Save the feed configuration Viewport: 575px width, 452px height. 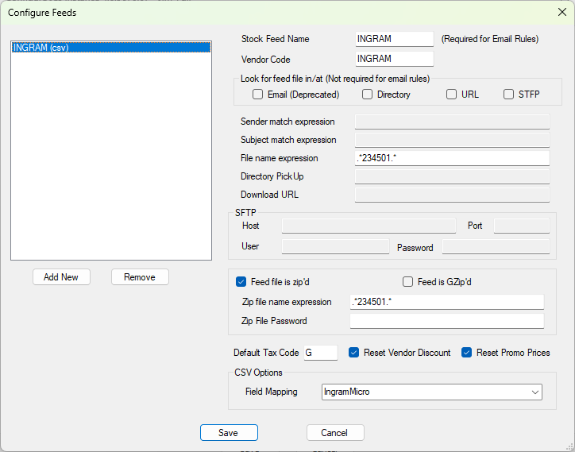tap(229, 433)
